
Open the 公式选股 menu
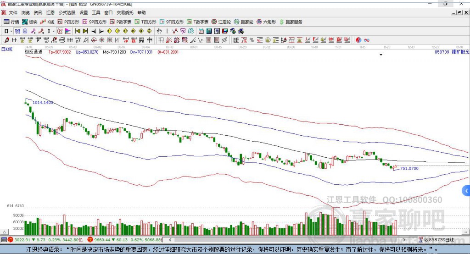(x=67, y=12)
